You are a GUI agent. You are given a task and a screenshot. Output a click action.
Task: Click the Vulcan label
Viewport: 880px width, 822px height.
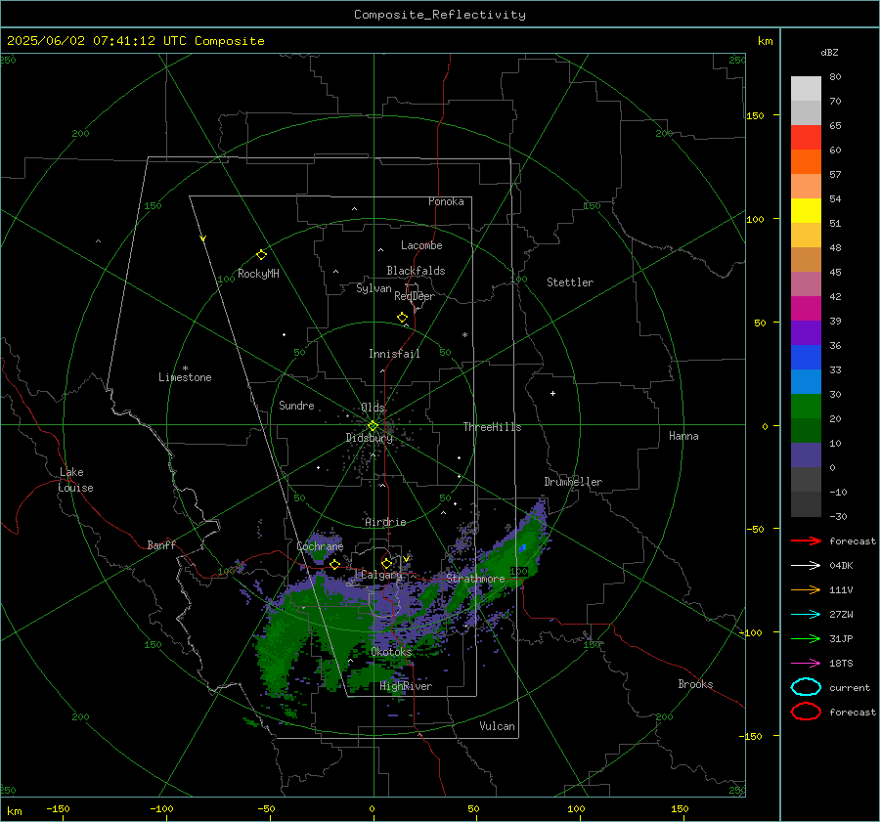(x=498, y=726)
